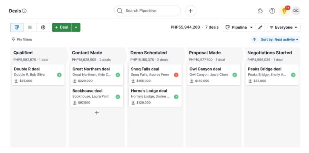Click green activity icon on Horne's Lodge deal
Image resolution: width=309 pixels, height=153 pixels.
176,97
